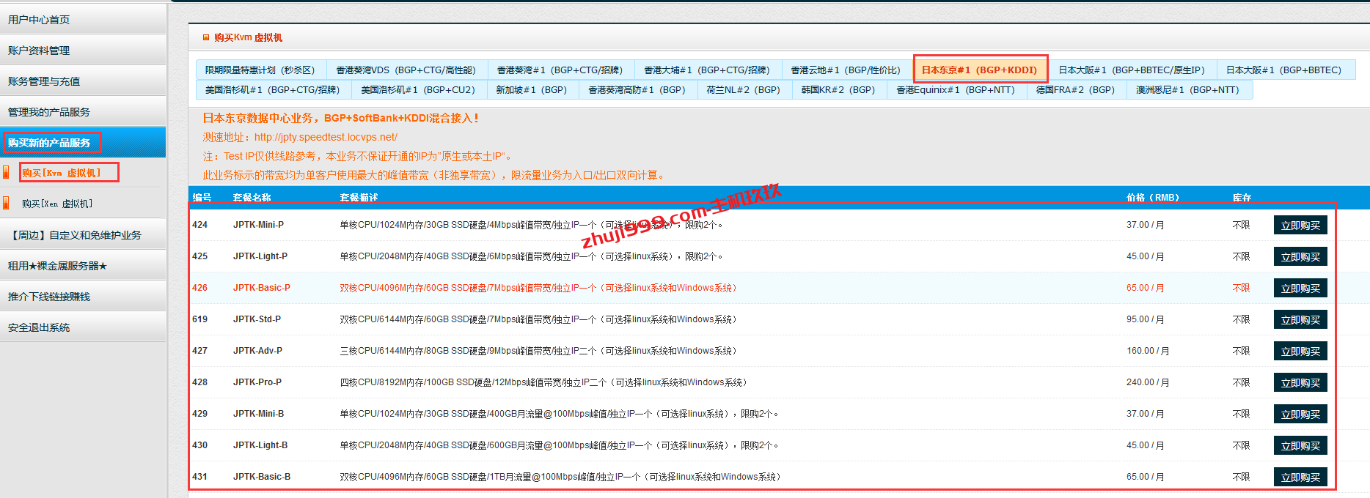Click 安全退出系统 to log out
This screenshot has height=498, width=1370.
pos(83,327)
